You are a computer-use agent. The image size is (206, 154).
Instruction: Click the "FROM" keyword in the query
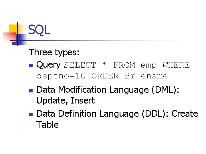click(124, 65)
